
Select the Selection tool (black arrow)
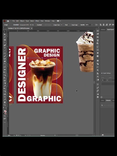5,32
